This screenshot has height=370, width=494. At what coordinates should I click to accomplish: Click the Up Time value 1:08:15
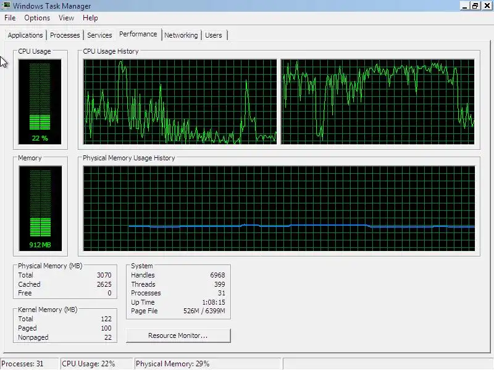coord(214,302)
